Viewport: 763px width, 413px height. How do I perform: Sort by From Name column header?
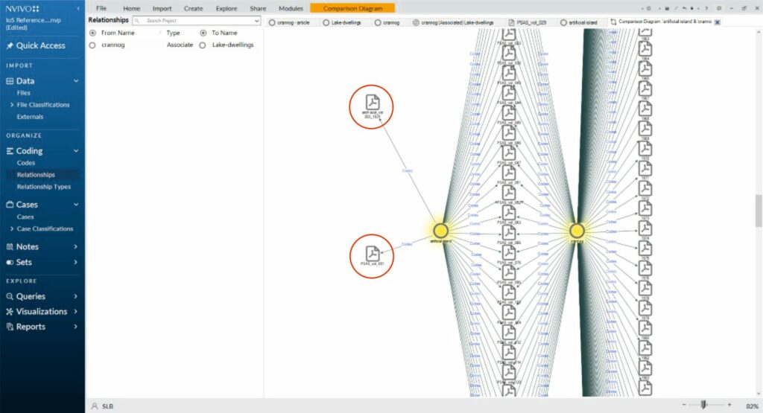(x=118, y=33)
